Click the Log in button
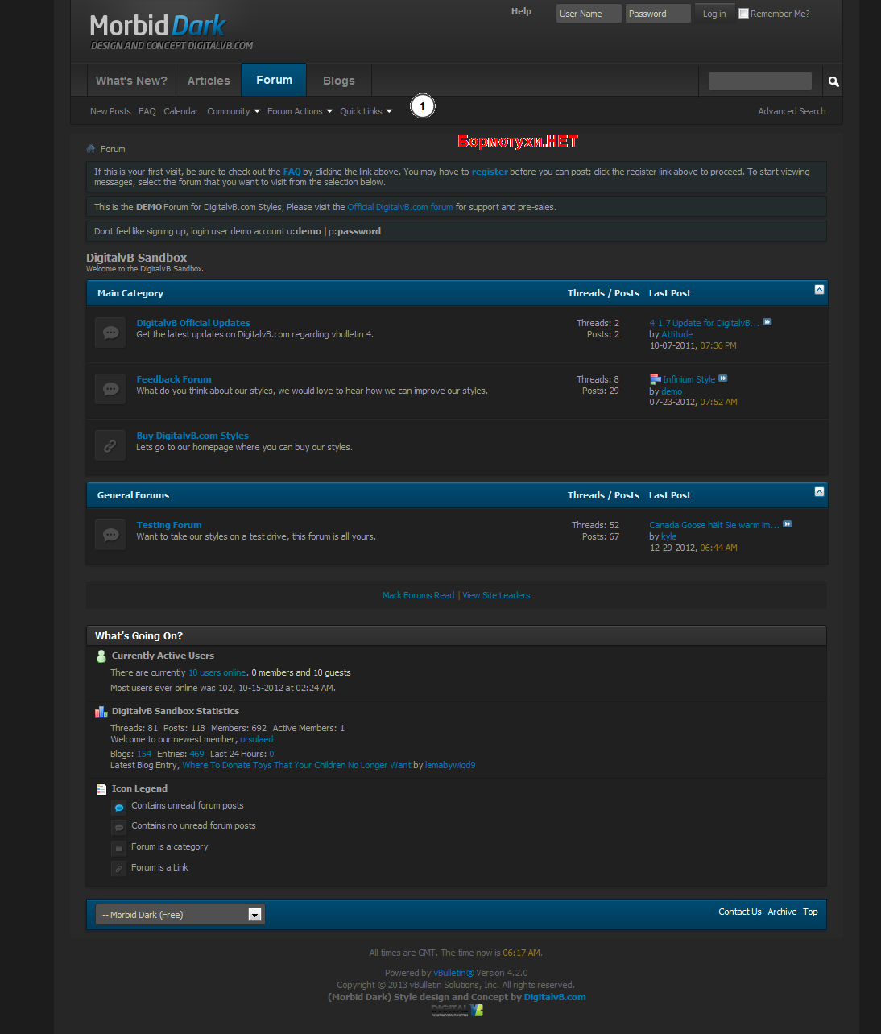This screenshot has width=881, height=1034. point(714,14)
